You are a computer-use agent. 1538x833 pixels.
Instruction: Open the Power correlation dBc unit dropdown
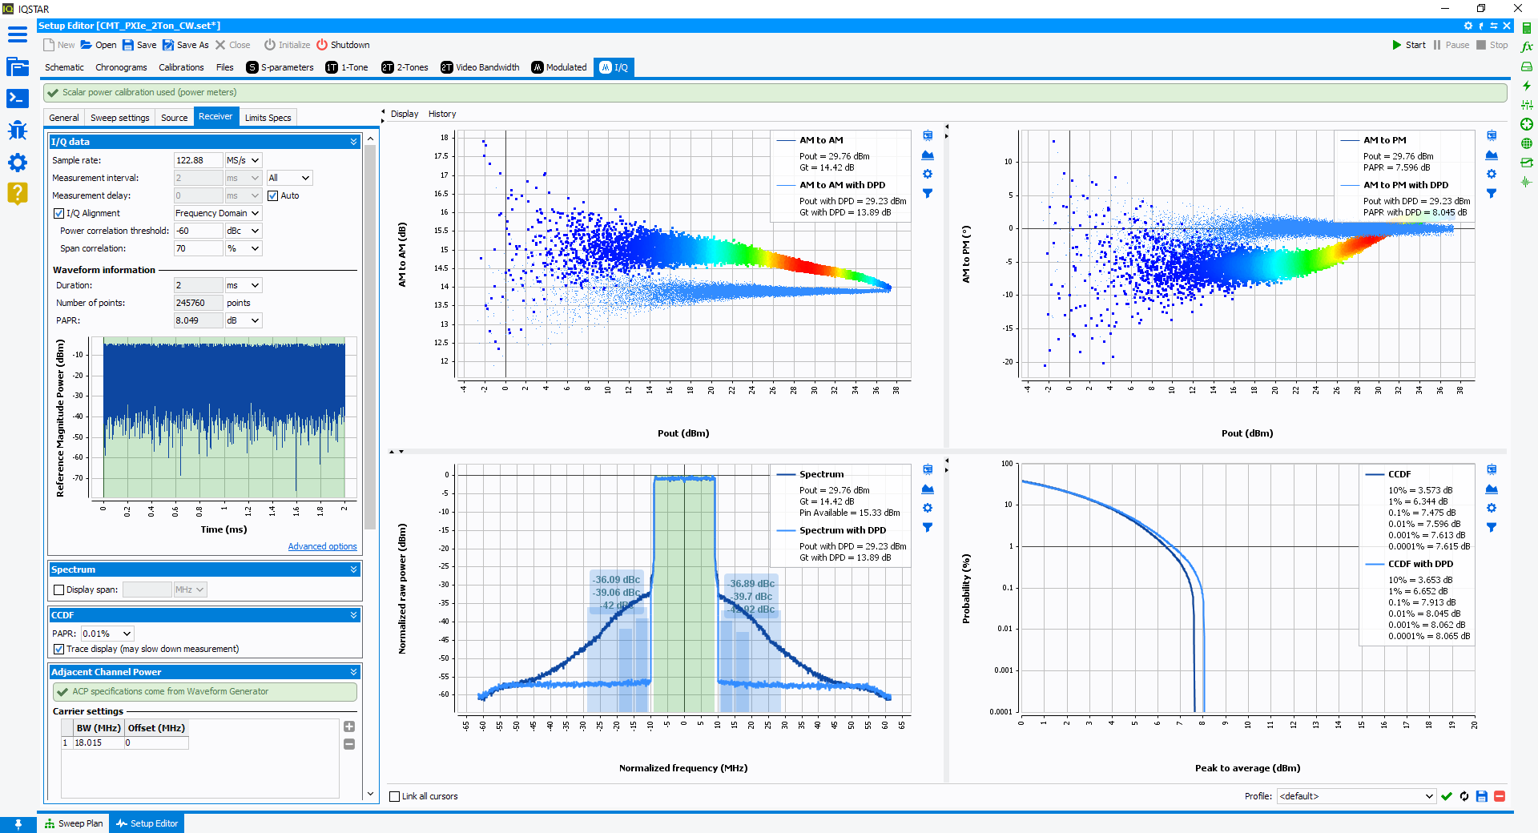(x=243, y=231)
